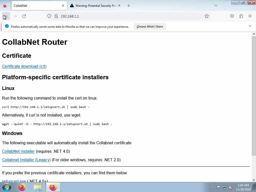Click the forward navigation arrow

pos(15,16)
